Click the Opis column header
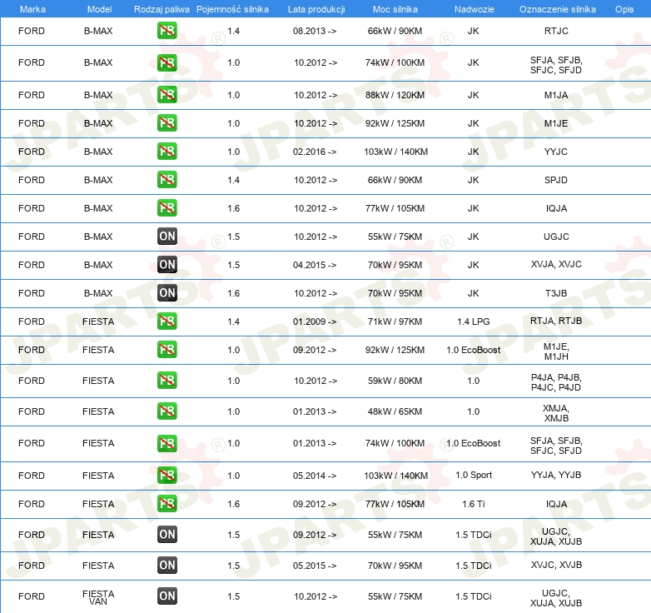Image resolution: width=651 pixels, height=613 pixels. click(624, 9)
